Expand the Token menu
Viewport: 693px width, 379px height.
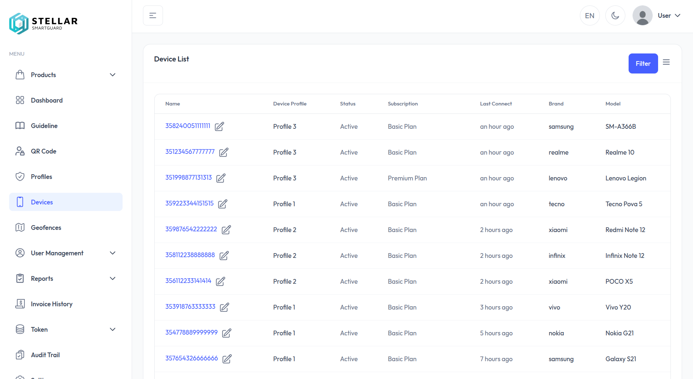[x=113, y=329]
